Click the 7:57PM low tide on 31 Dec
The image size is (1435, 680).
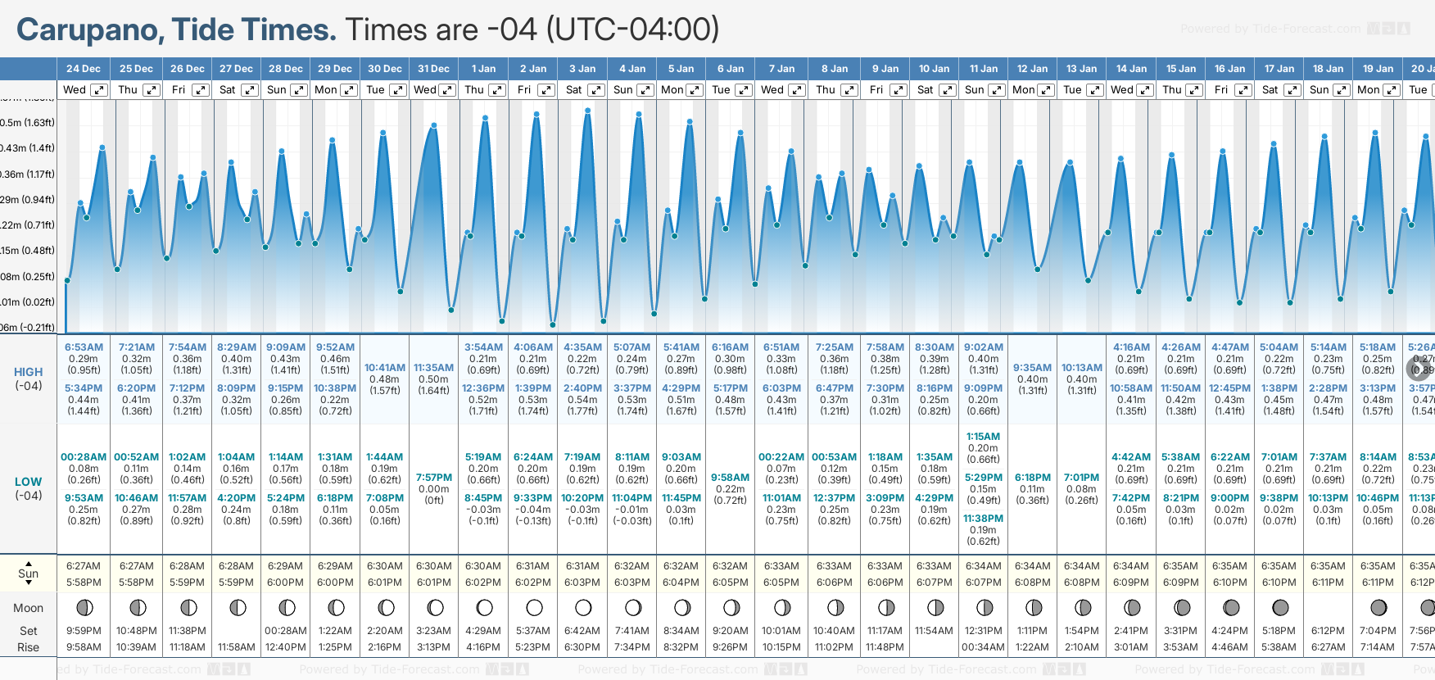433,478
